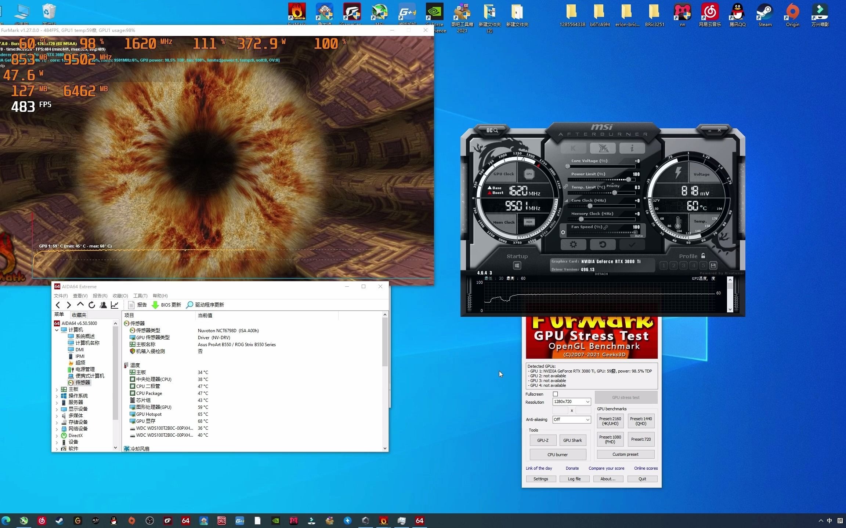This screenshot has height=528, width=846.
Task: Switch to the 收藏夹 tab
Action: pos(79,315)
